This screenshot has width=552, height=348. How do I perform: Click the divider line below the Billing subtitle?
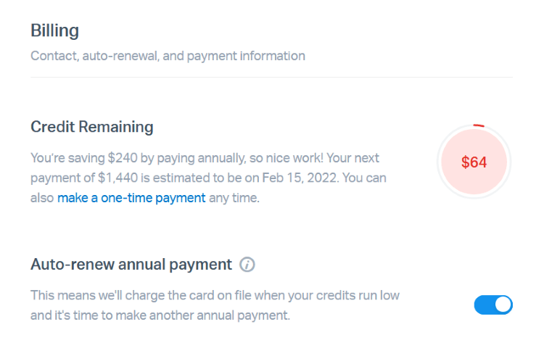tap(271, 77)
